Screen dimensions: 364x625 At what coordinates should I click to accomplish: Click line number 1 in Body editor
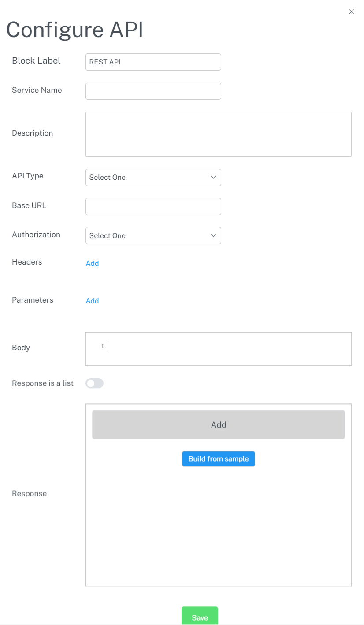click(102, 347)
